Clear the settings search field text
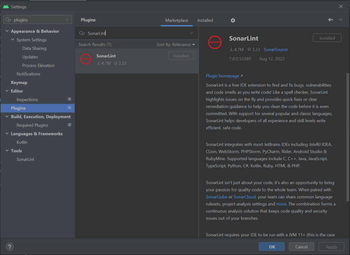The height and width of the screenshot is (255, 350). [x=67, y=20]
